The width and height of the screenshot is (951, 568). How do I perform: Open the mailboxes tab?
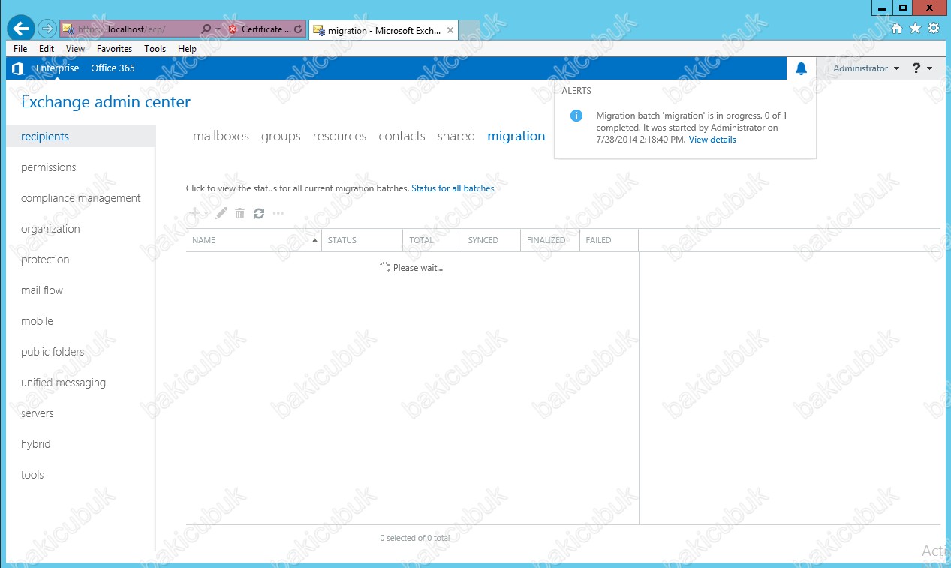[x=221, y=136]
